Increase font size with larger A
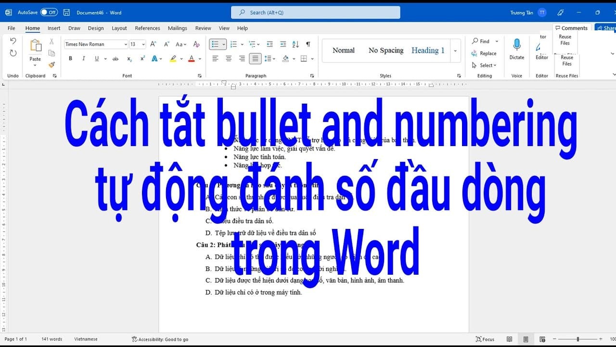This screenshot has width=616, height=347. pyautogui.click(x=153, y=44)
